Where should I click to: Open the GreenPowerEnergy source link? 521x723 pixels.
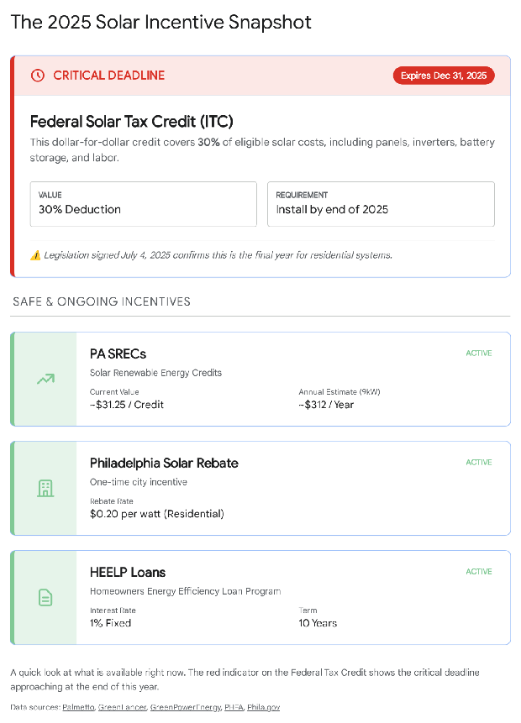coord(184,707)
